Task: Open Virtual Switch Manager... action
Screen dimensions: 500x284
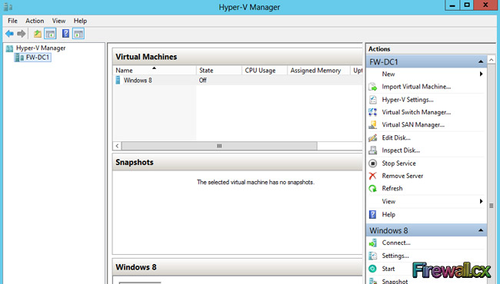Action: tap(416, 112)
